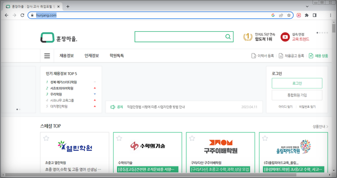
Task: Bookmark this page with star icon
Action: [289, 15]
